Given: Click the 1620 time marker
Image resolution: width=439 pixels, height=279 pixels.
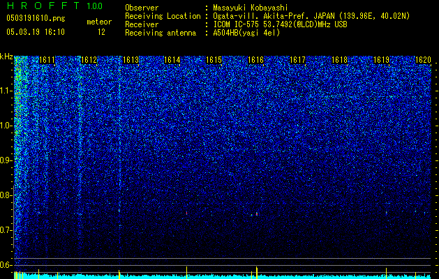Looking at the screenshot, I should (423, 60).
